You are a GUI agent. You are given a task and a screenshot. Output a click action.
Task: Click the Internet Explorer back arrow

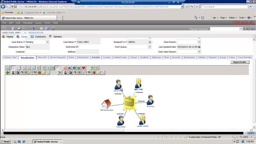point(3,7)
